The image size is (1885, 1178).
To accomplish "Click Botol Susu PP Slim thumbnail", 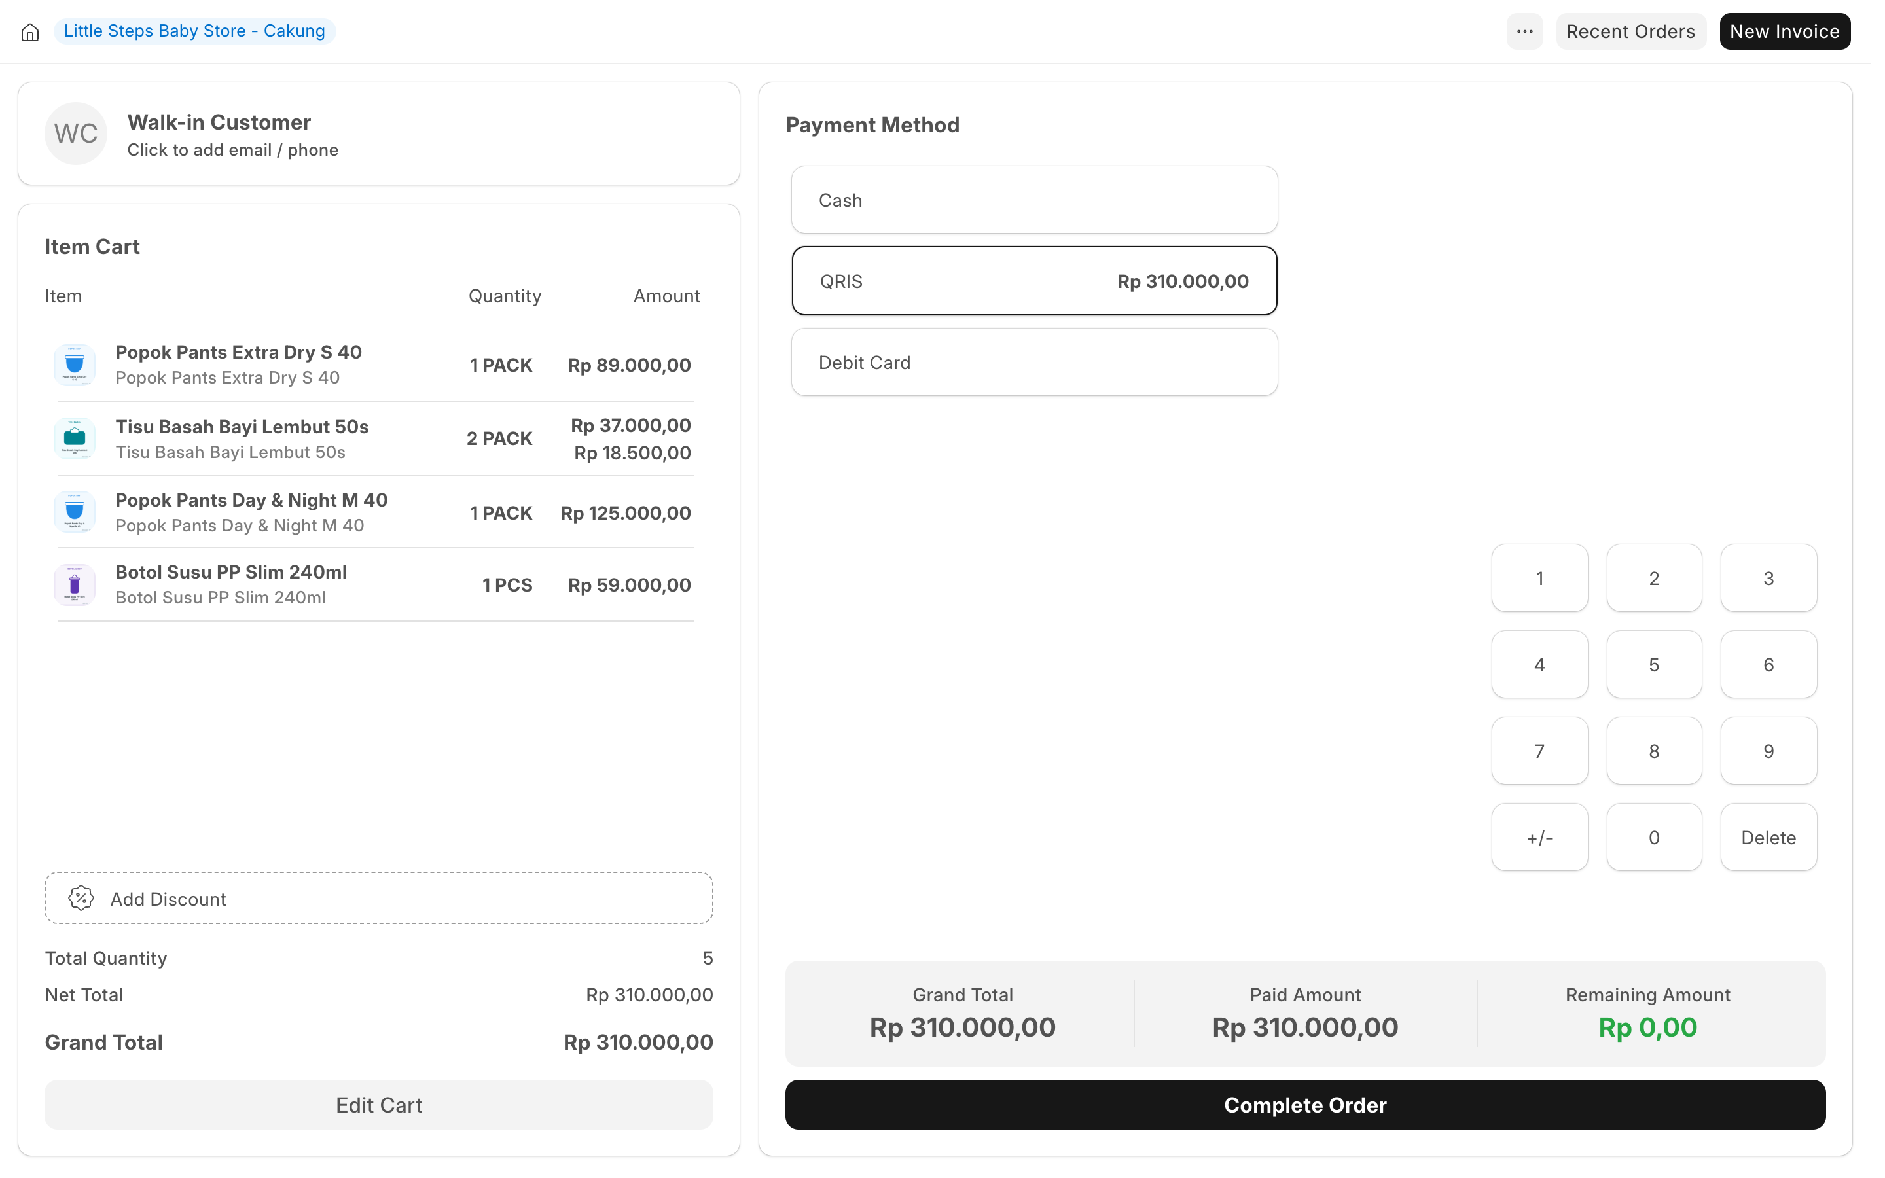I will 75,584.
